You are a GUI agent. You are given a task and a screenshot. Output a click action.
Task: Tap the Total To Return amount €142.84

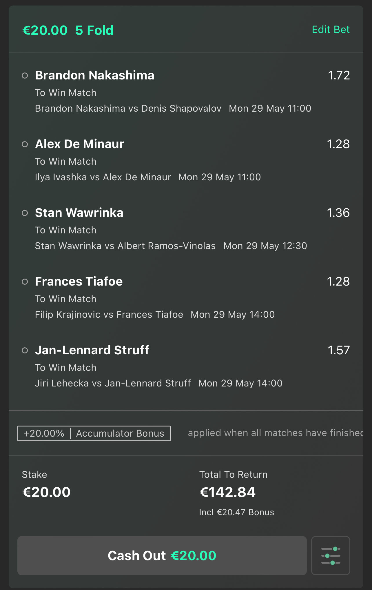point(227,492)
